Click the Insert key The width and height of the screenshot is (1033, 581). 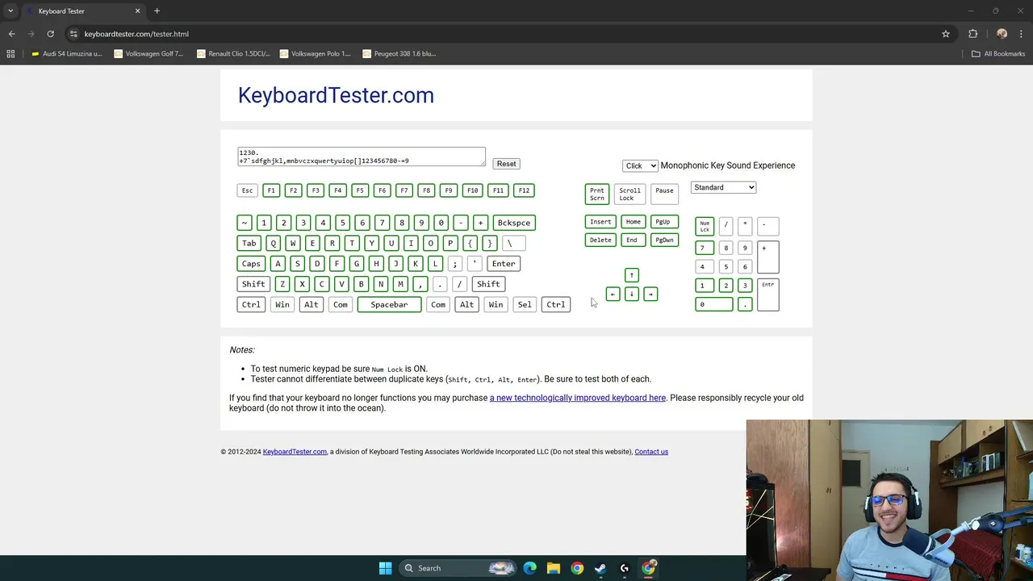click(x=600, y=222)
